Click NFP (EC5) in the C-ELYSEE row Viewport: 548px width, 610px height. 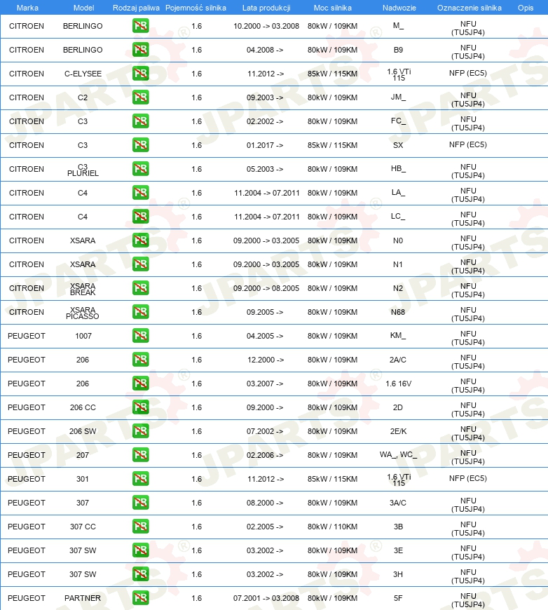468,73
